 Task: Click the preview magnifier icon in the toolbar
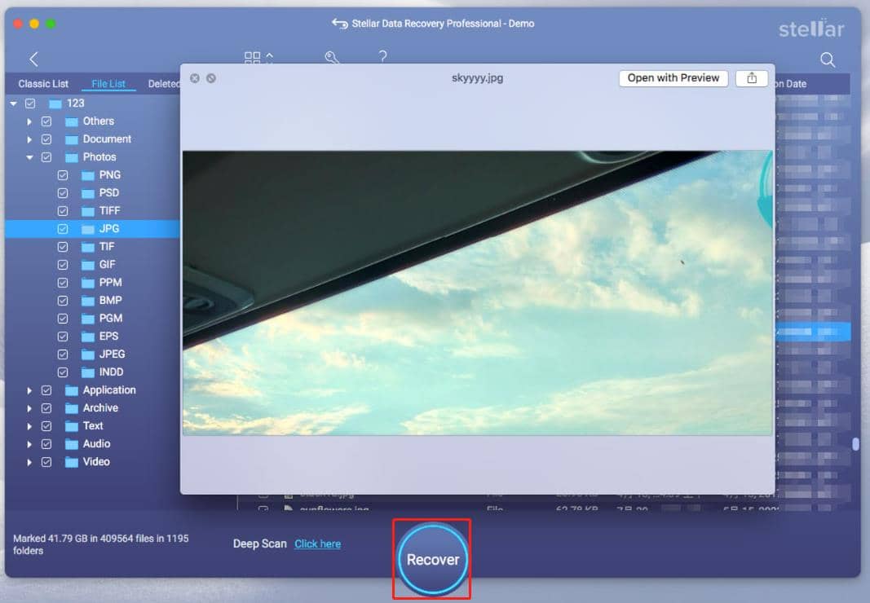(x=331, y=57)
